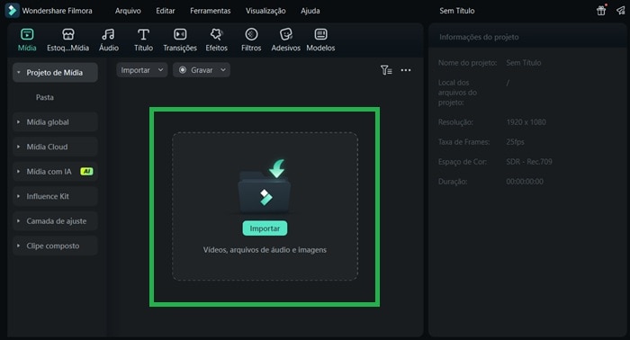Viewport: 630px width, 340px height.
Task: Open the Áudio music note icon
Action: tap(108, 34)
